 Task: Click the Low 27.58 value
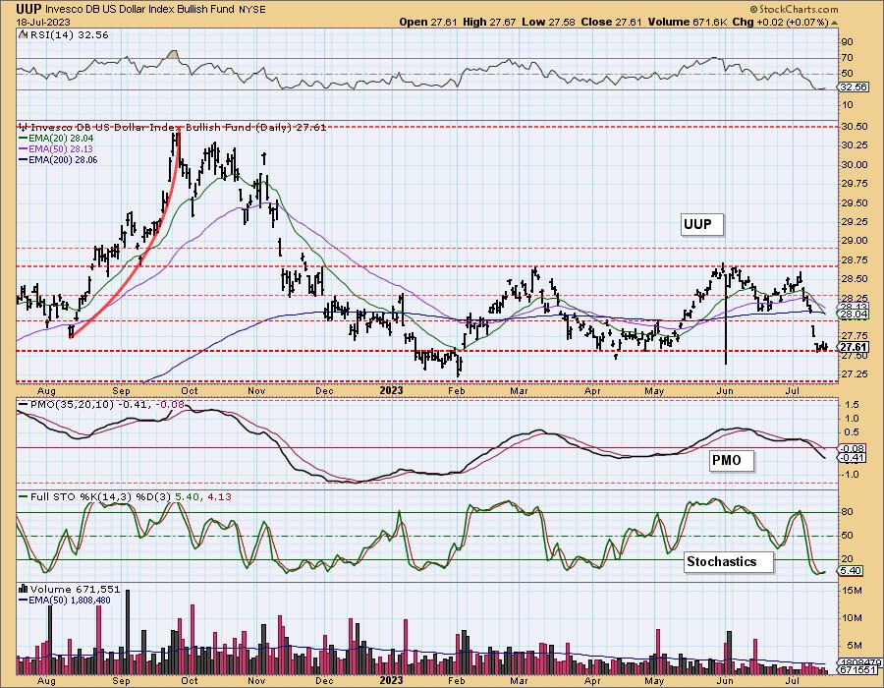pyautogui.click(x=546, y=22)
